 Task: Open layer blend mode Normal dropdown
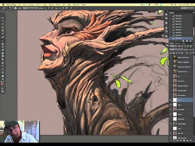(176, 49)
